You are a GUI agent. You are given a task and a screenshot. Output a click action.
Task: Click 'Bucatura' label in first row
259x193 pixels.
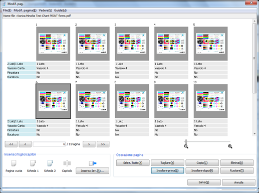coord(22,77)
